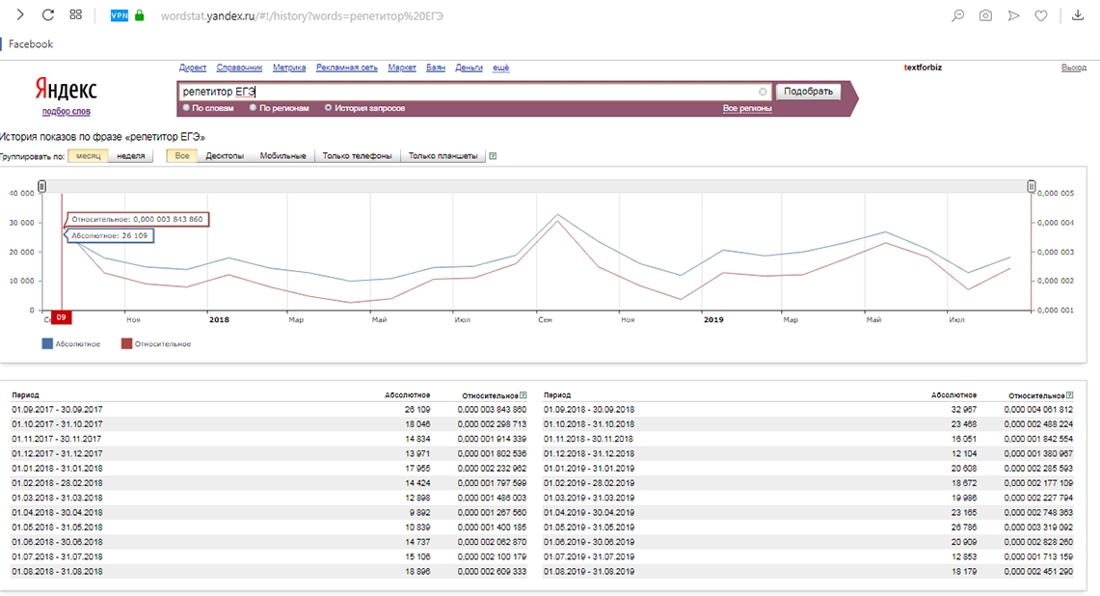This screenshot has height=596, width=1100.
Task: Select the Все devices tab
Action: point(182,156)
